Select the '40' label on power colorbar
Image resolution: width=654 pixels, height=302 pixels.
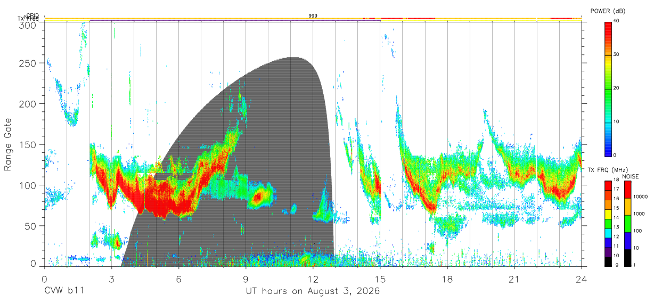(617, 21)
